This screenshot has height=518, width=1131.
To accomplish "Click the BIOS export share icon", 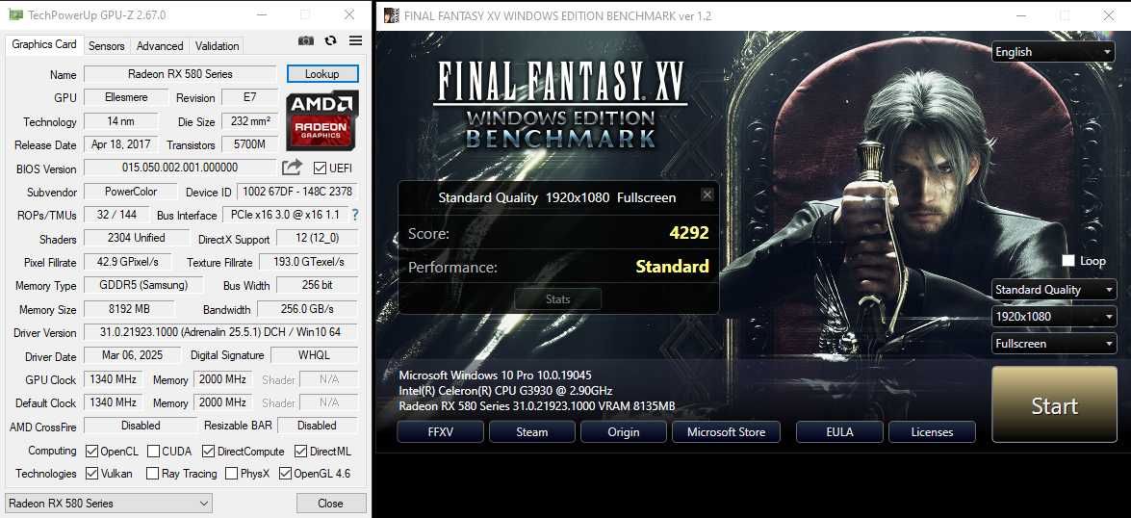I will click(x=292, y=168).
